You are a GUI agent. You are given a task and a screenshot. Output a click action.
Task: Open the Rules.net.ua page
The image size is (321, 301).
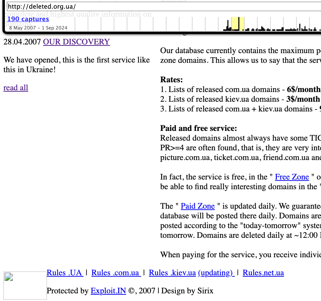(x=263, y=273)
